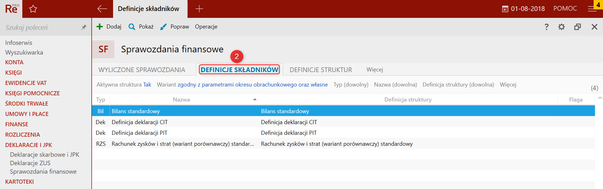Open Deklaracje ZUS in the sidebar

pyautogui.click(x=30, y=163)
